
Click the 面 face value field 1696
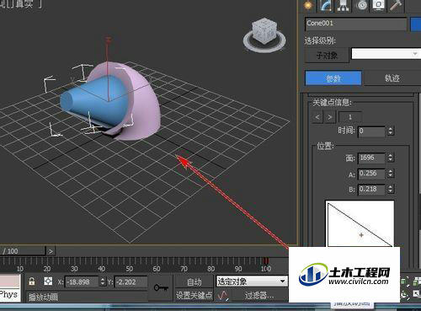click(371, 158)
